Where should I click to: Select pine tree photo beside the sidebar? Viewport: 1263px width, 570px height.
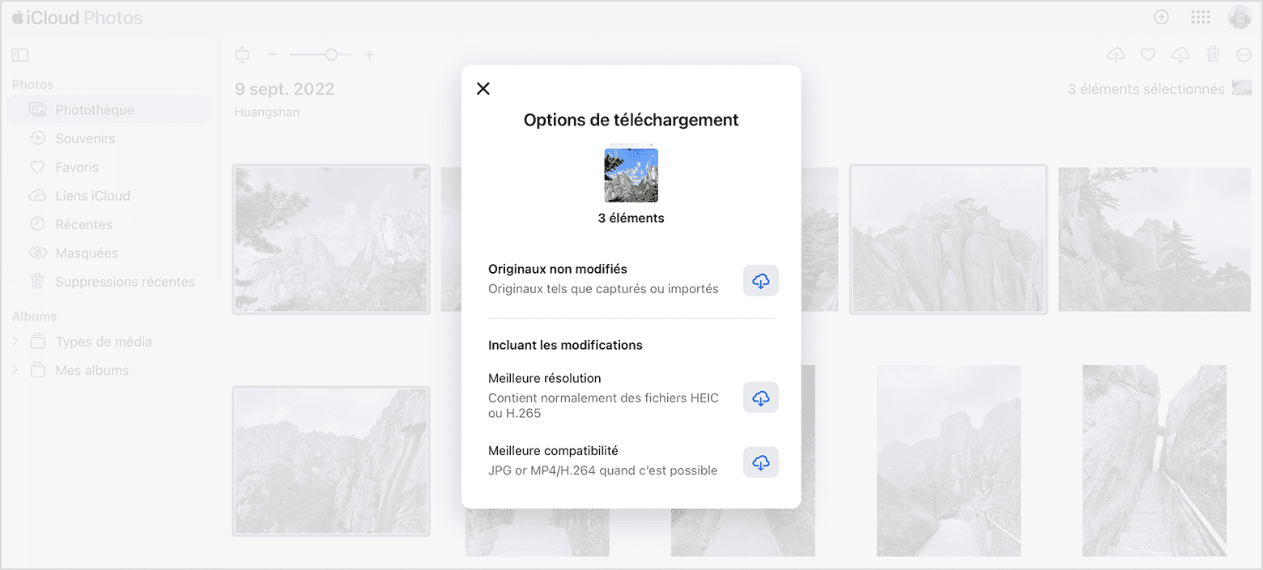coord(331,239)
